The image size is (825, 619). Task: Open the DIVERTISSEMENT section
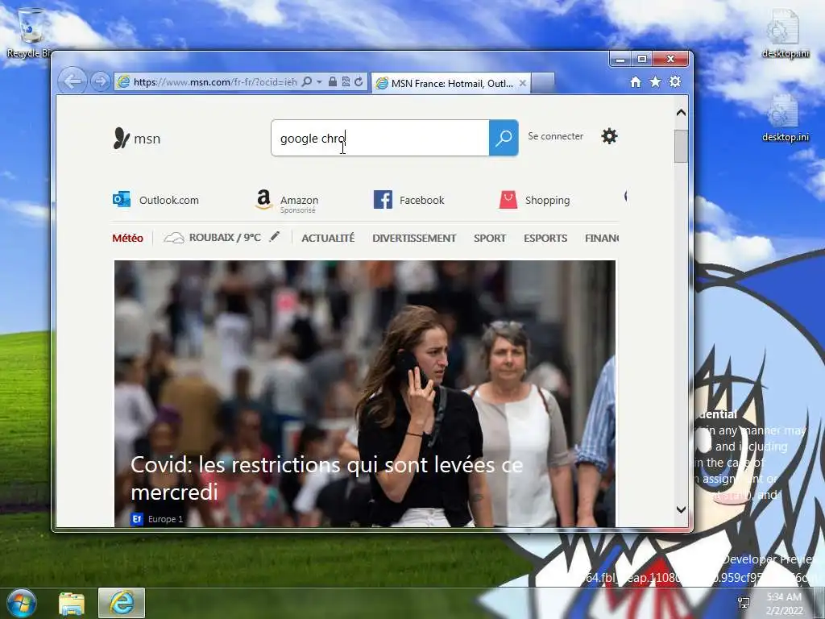click(414, 238)
